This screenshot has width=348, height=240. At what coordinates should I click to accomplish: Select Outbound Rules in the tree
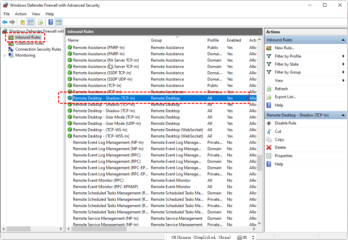tap(29, 43)
